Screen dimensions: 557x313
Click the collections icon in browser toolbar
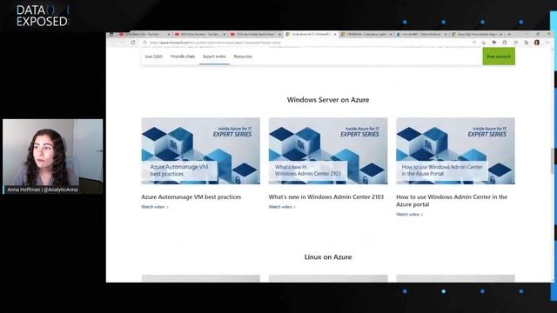(x=526, y=43)
